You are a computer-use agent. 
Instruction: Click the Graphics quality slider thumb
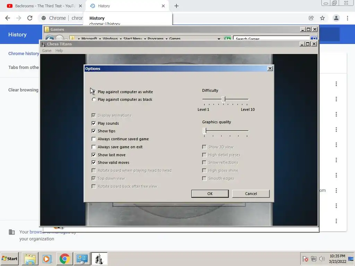click(x=204, y=131)
